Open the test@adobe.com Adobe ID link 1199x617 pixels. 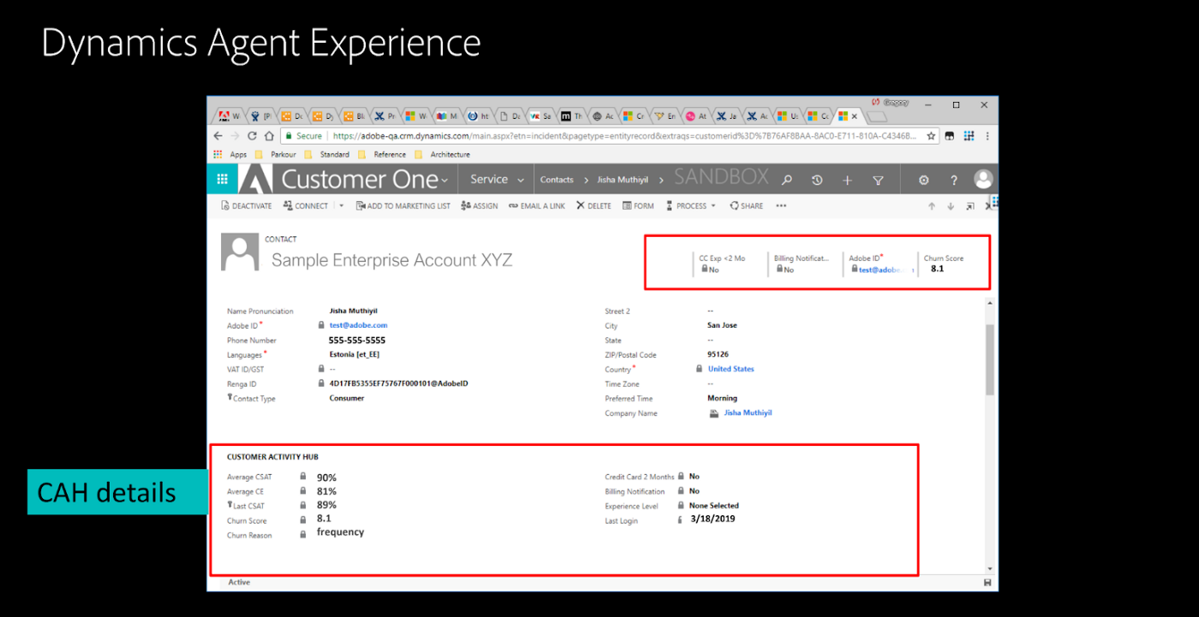pos(358,325)
